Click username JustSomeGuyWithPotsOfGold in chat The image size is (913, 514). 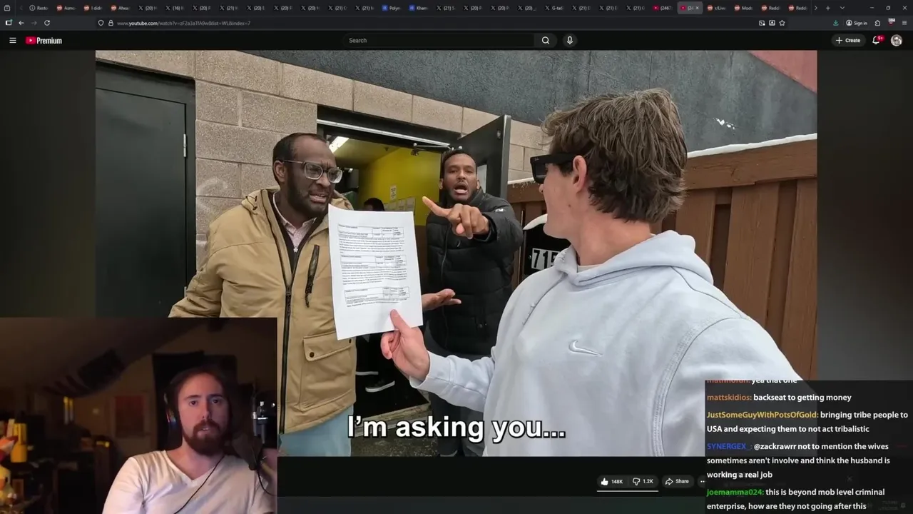[x=762, y=415]
